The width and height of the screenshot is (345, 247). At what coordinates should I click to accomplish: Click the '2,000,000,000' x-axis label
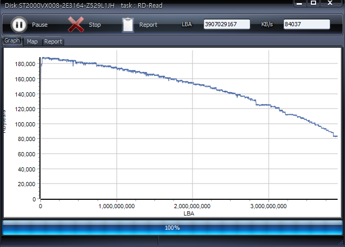pyautogui.click(x=192, y=206)
